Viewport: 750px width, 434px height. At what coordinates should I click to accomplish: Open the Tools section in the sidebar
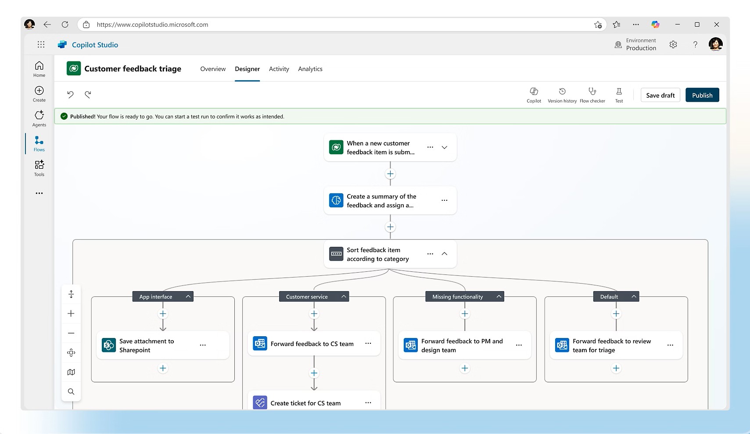[x=39, y=167]
